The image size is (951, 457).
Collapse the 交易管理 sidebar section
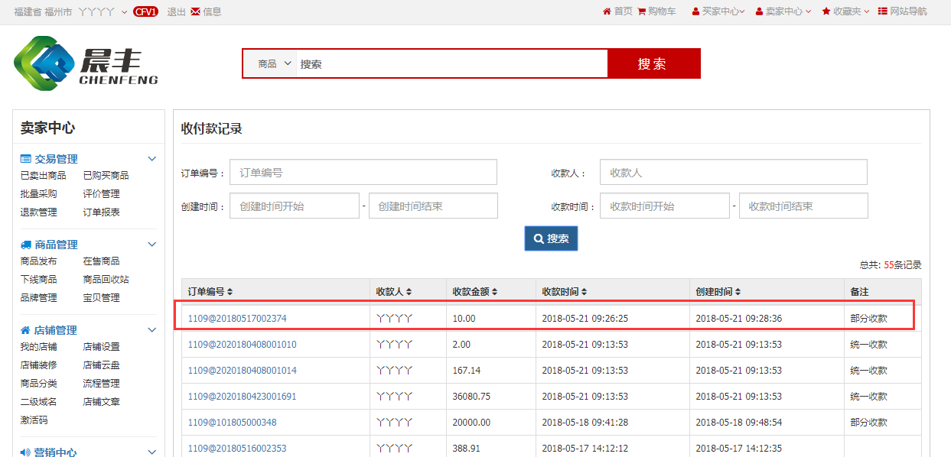pos(151,159)
